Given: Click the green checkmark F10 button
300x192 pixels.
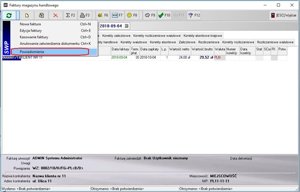Looking at the screenshot, I should click(x=164, y=15).
